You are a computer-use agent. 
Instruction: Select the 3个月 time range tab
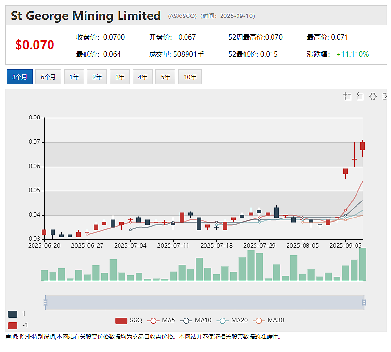pos(19,77)
